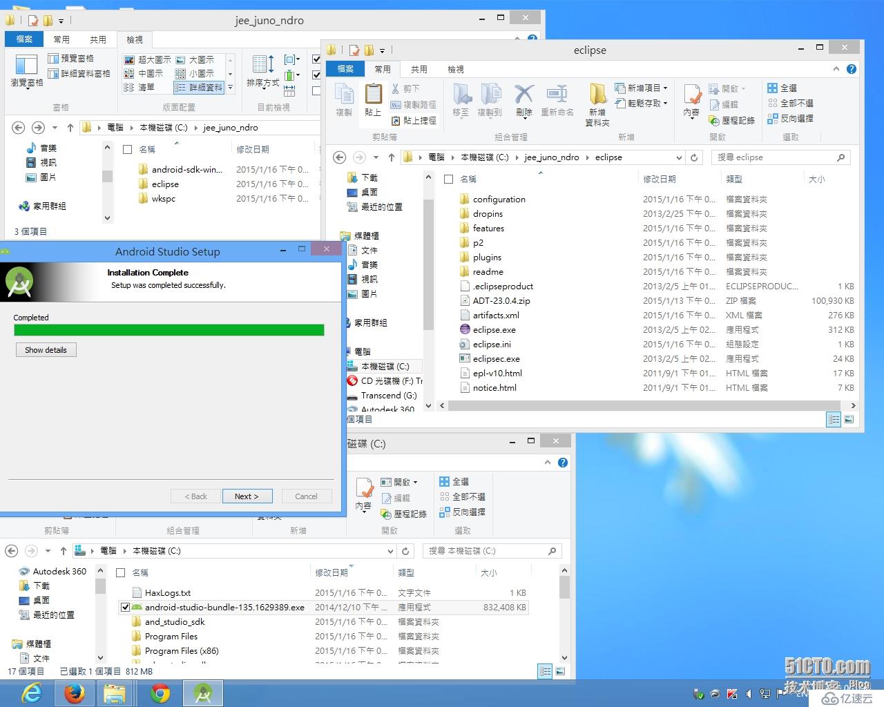Click the New folder icon in eclipse ribbon
The width and height of the screenshot is (884, 707).
click(x=597, y=95)
